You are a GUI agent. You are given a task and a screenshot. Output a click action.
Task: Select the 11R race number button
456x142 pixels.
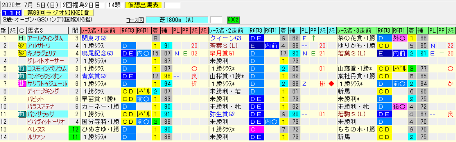point(11,13)
